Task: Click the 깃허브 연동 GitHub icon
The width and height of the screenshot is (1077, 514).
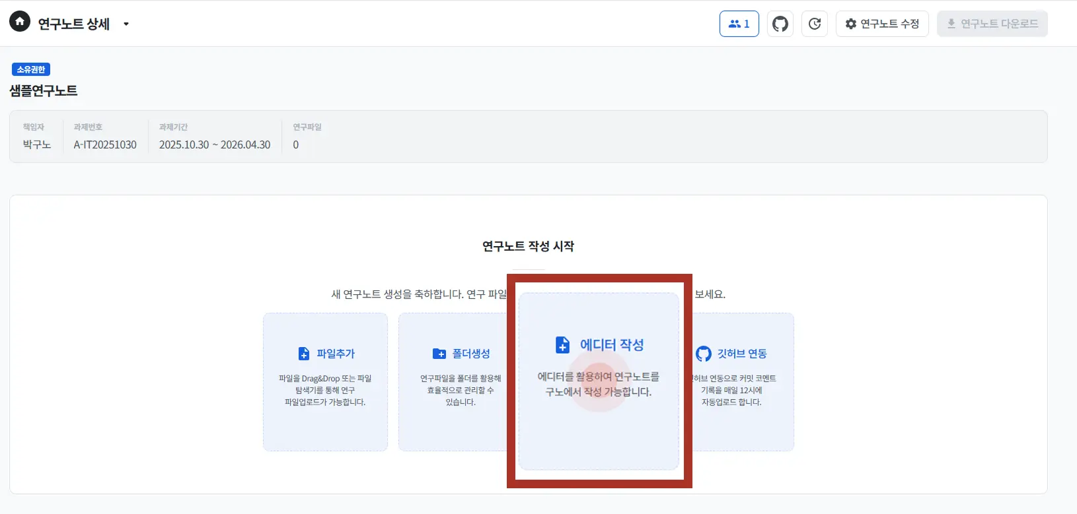Action: point(704,354)
